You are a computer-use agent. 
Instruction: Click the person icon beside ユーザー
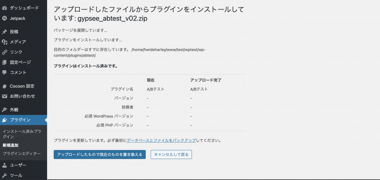4,165
